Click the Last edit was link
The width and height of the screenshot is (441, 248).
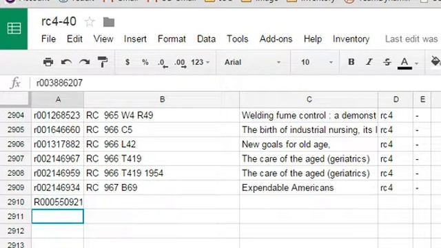pos(411,39)
